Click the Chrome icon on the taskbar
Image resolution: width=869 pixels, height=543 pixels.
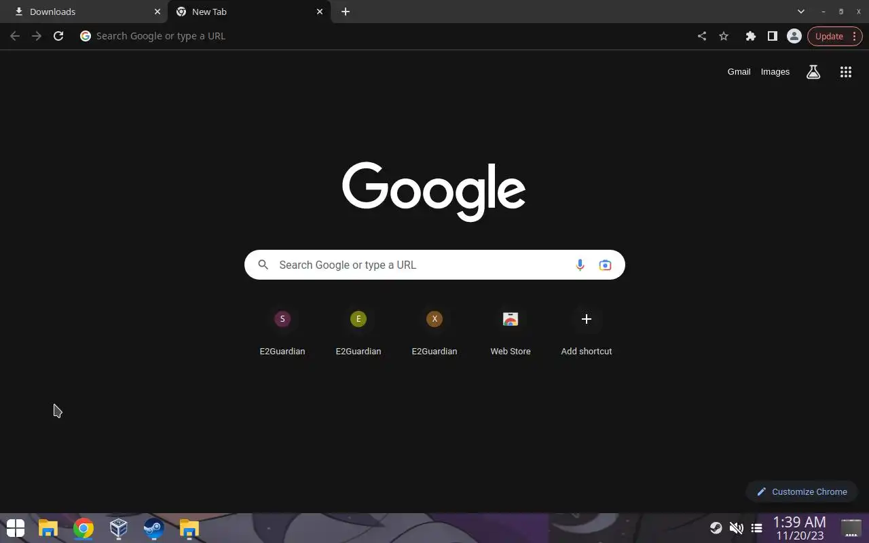pyautogui.click(x=84, y=528)
